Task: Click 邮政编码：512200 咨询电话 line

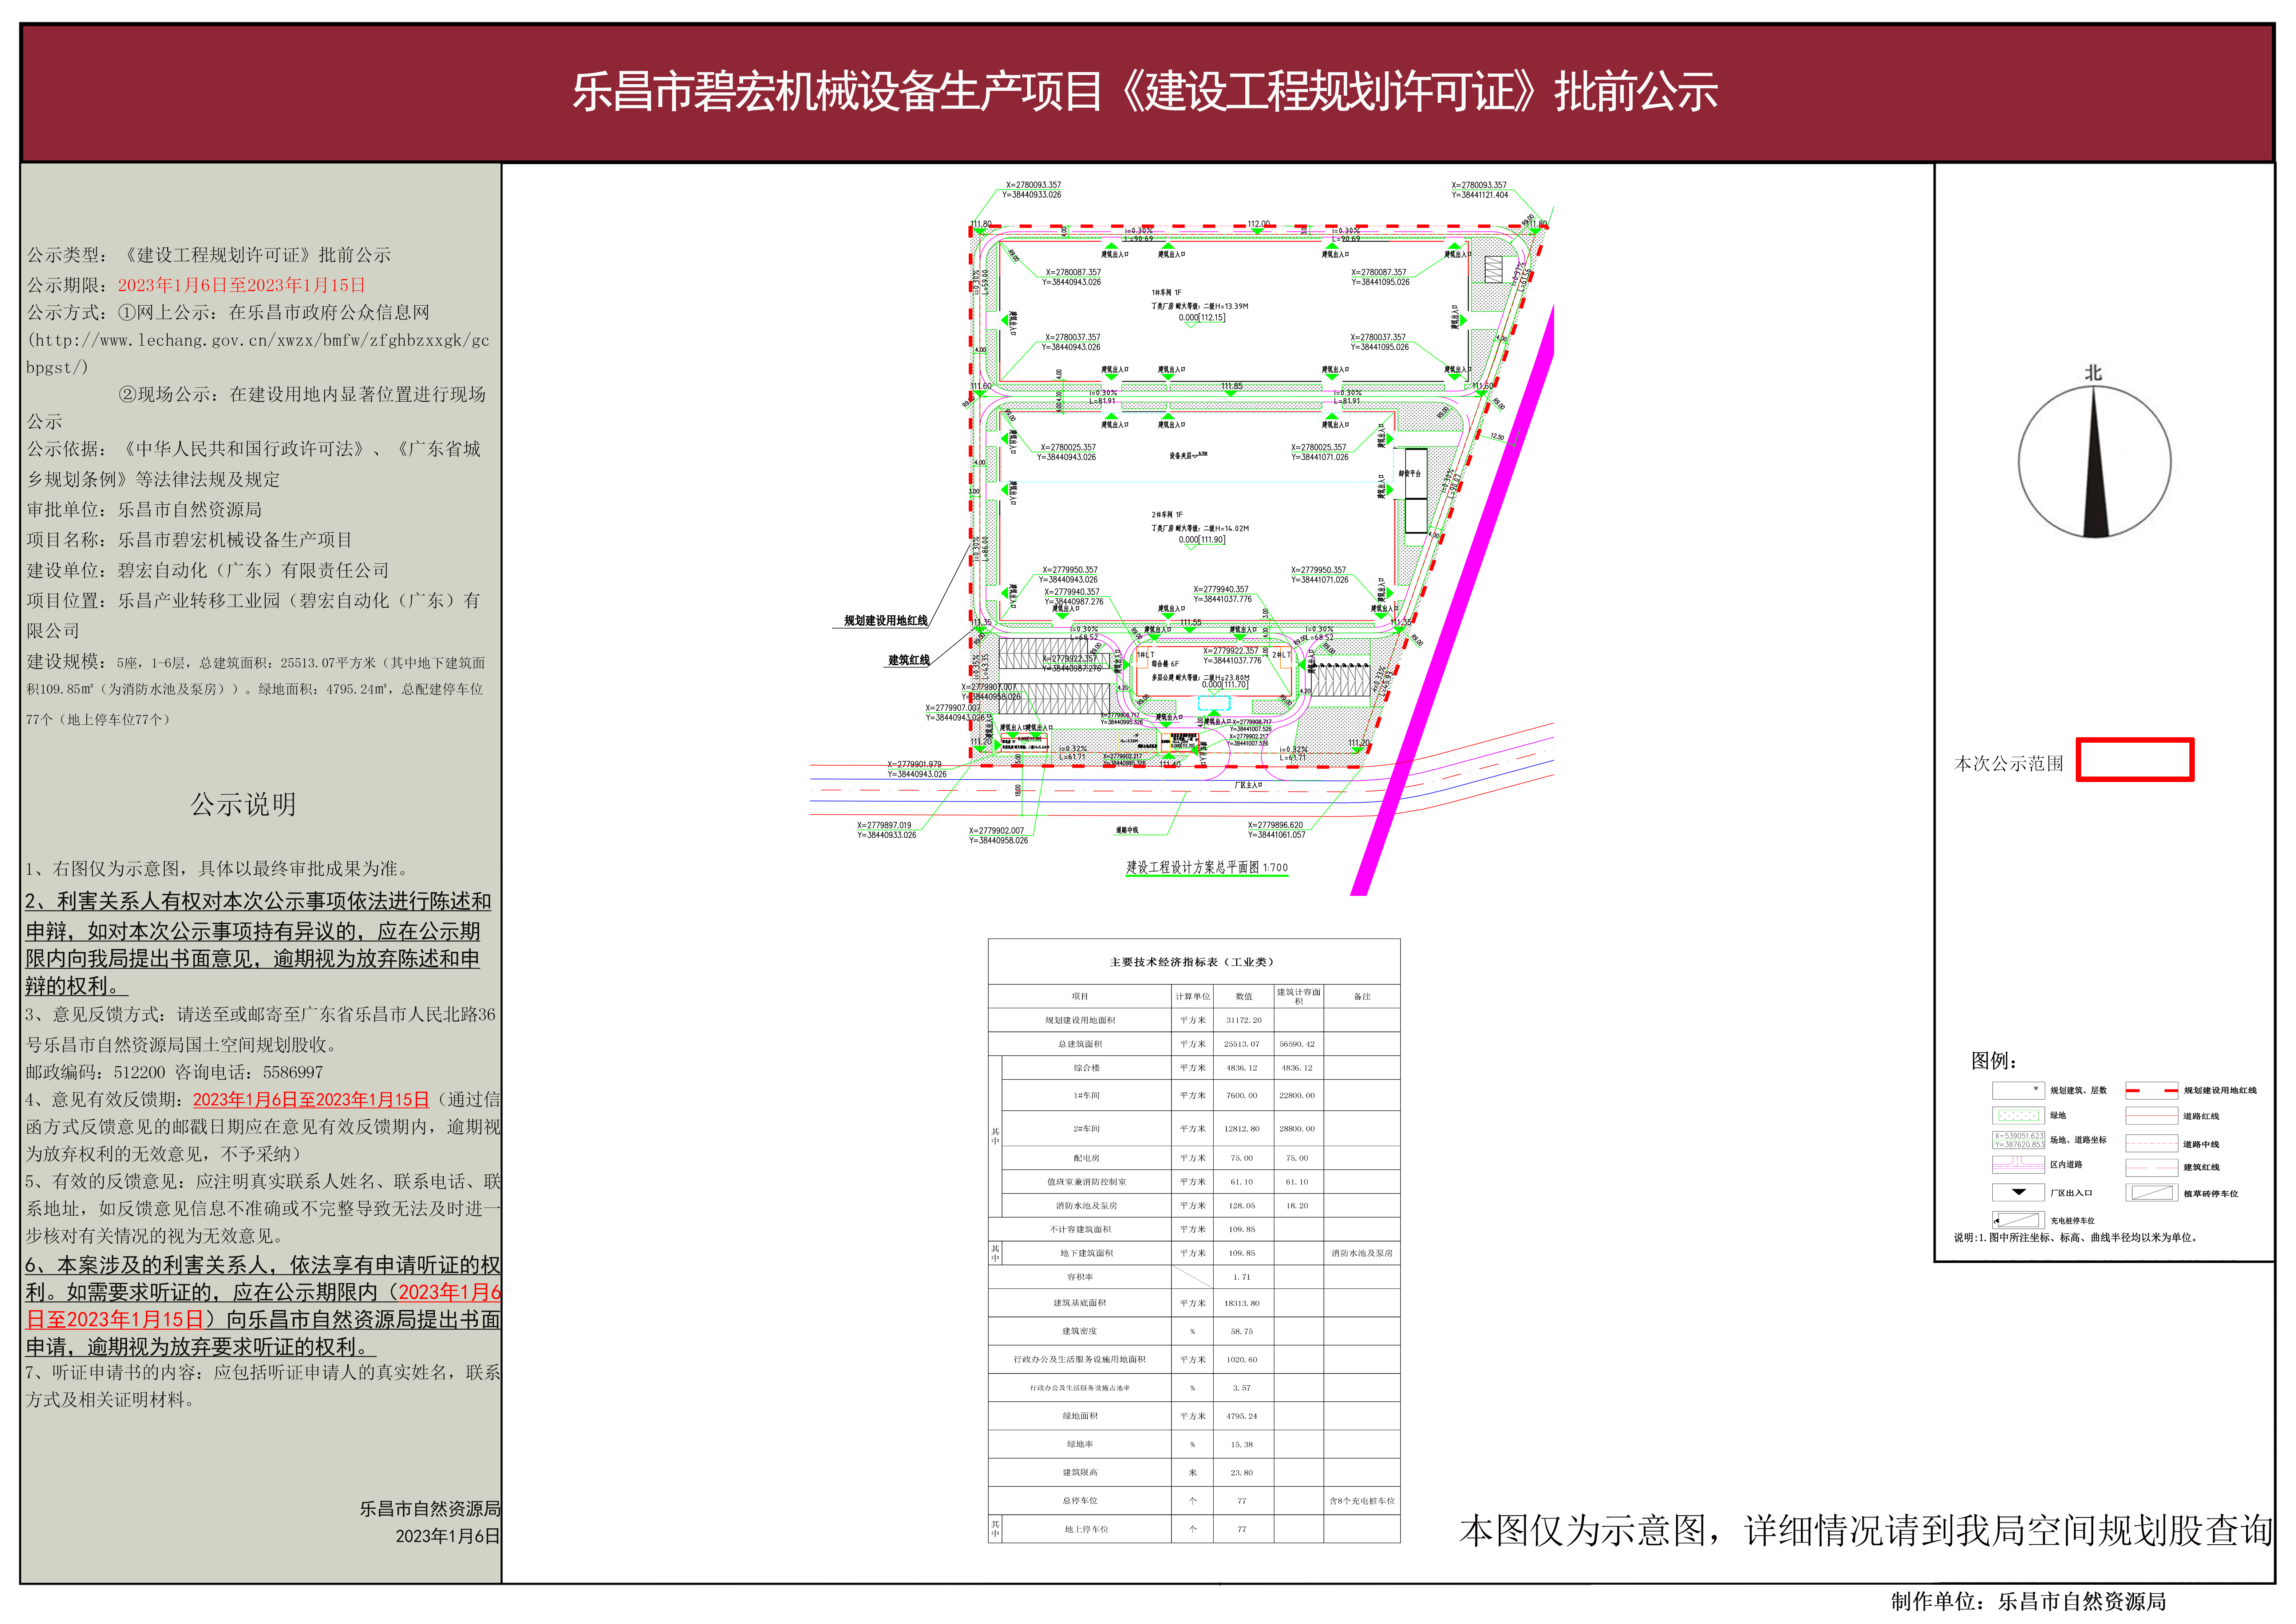Action: pos(174,1072)
